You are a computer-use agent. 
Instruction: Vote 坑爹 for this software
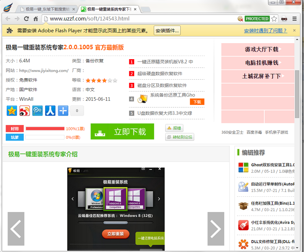tap(15, 137)
